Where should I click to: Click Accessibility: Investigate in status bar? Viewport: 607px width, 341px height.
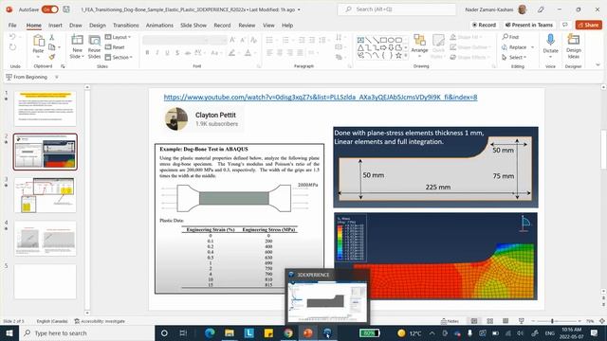pos(100,321)
